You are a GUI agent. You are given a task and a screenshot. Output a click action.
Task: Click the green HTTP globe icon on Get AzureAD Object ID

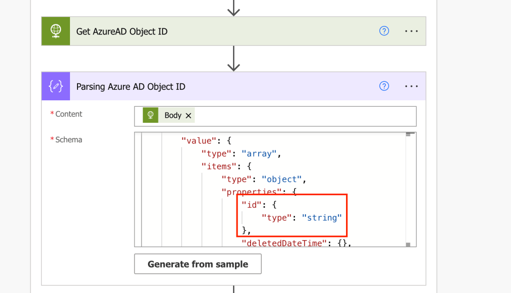[55, 31]
